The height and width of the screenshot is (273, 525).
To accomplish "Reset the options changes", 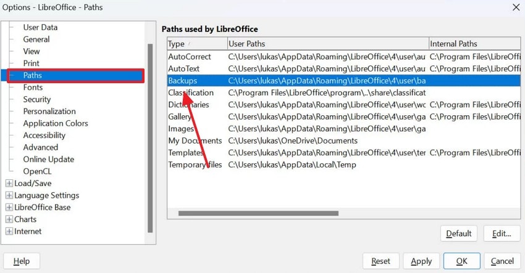I will coord(380,261).
